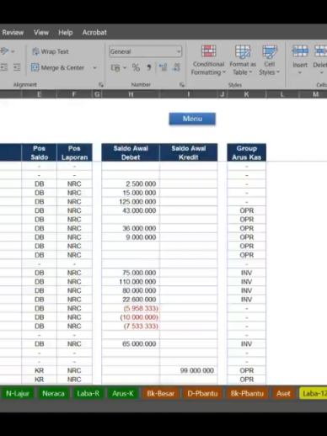Apply Comma Style
Image resolution: width=327 pixels, height=436 pixels.
pos(149,67)
